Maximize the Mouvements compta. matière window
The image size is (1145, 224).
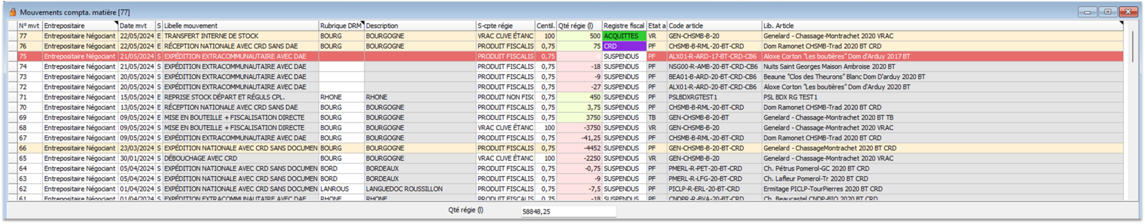tap(1108, 12)
